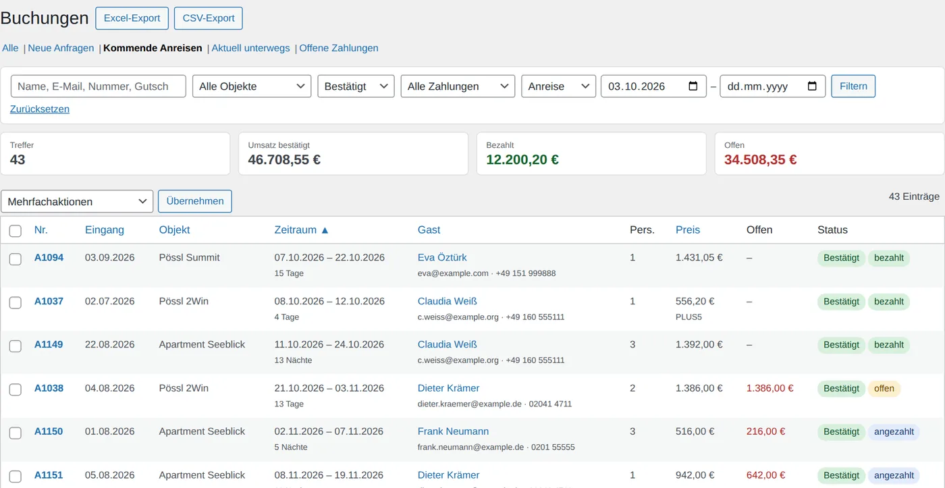Viewport: 945px width, 488px height.
Task: Sort table by Preis column
Action: click(688, 229)
